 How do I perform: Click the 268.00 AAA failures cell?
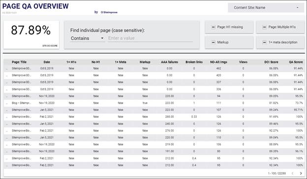[x=170, y=117]
